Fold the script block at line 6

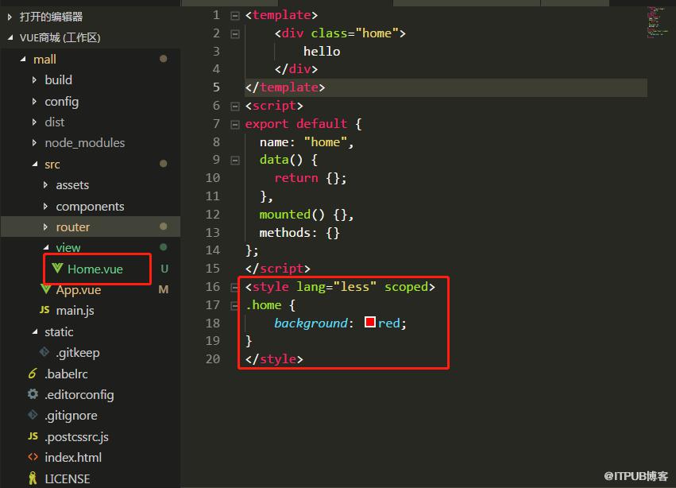(235, 107)
